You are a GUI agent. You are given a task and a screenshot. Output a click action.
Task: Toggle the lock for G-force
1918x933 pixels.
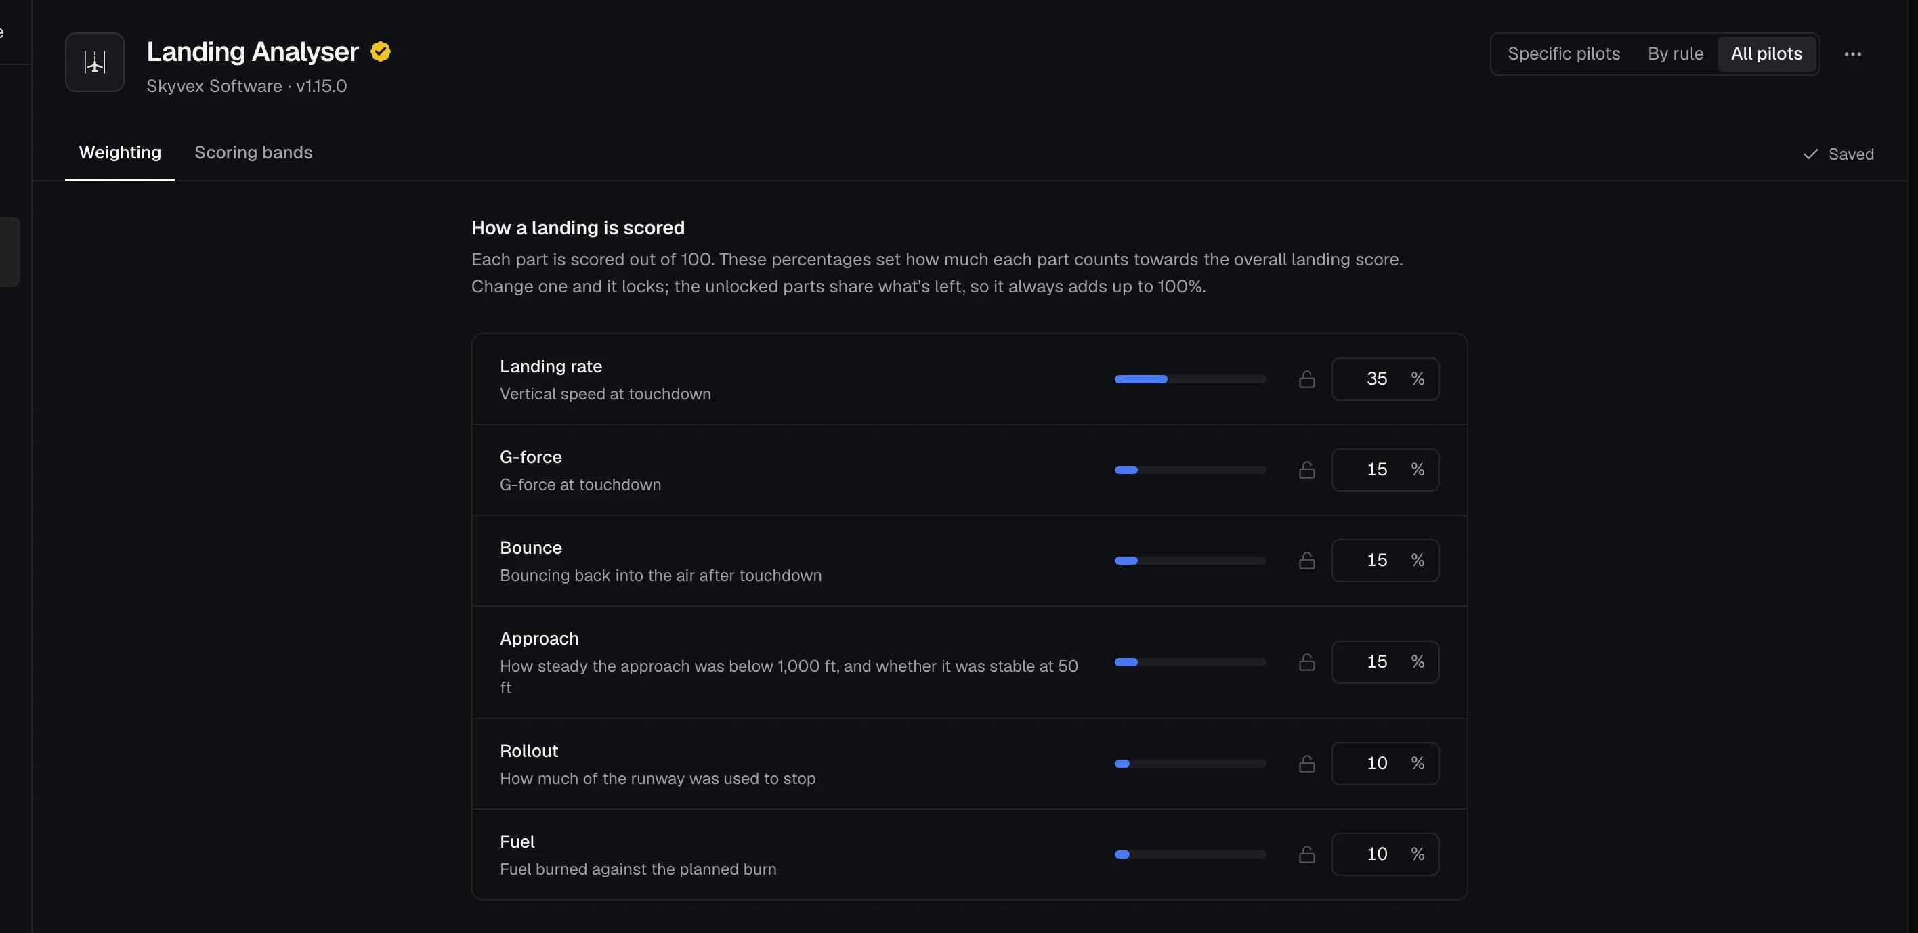click(1306, 470)
